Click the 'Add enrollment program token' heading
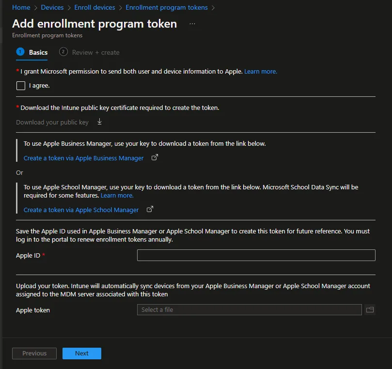 [x=94, y=24]
